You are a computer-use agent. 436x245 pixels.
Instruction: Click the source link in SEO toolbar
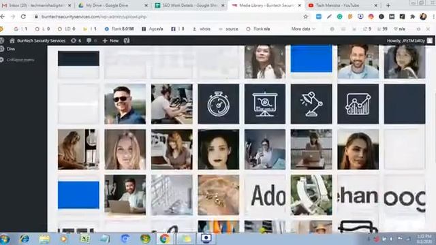tap(229, 29)
